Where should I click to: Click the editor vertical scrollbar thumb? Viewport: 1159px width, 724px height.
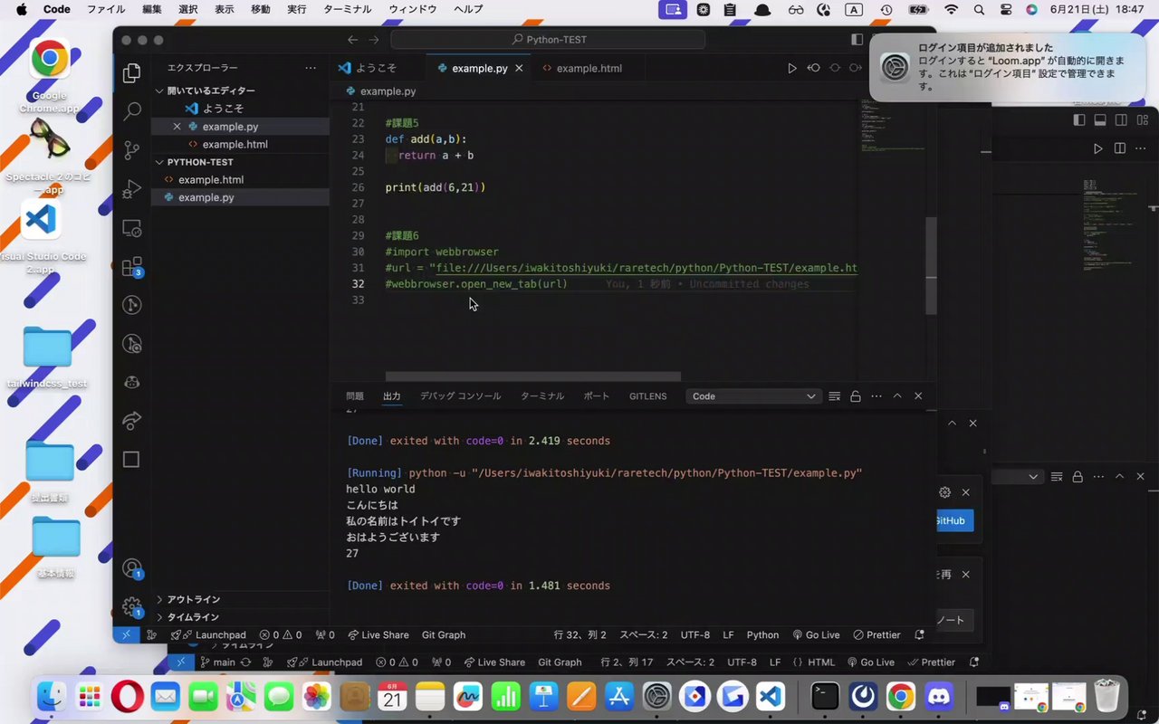(931, 266)
